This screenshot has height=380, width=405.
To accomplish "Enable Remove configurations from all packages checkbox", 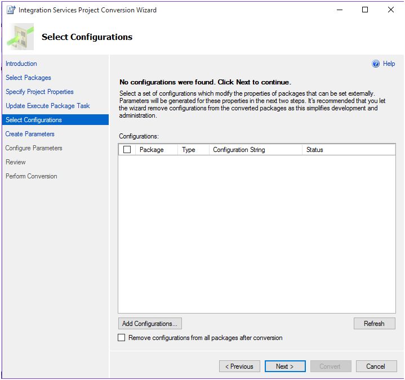I will pyautogui.click(x=122, y=338).
